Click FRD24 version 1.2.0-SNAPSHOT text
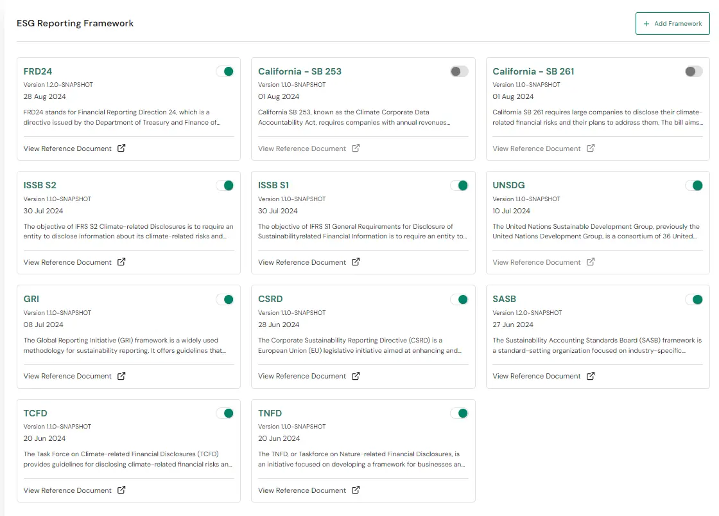This screenshot has width=719, height=516. (58, 84)
